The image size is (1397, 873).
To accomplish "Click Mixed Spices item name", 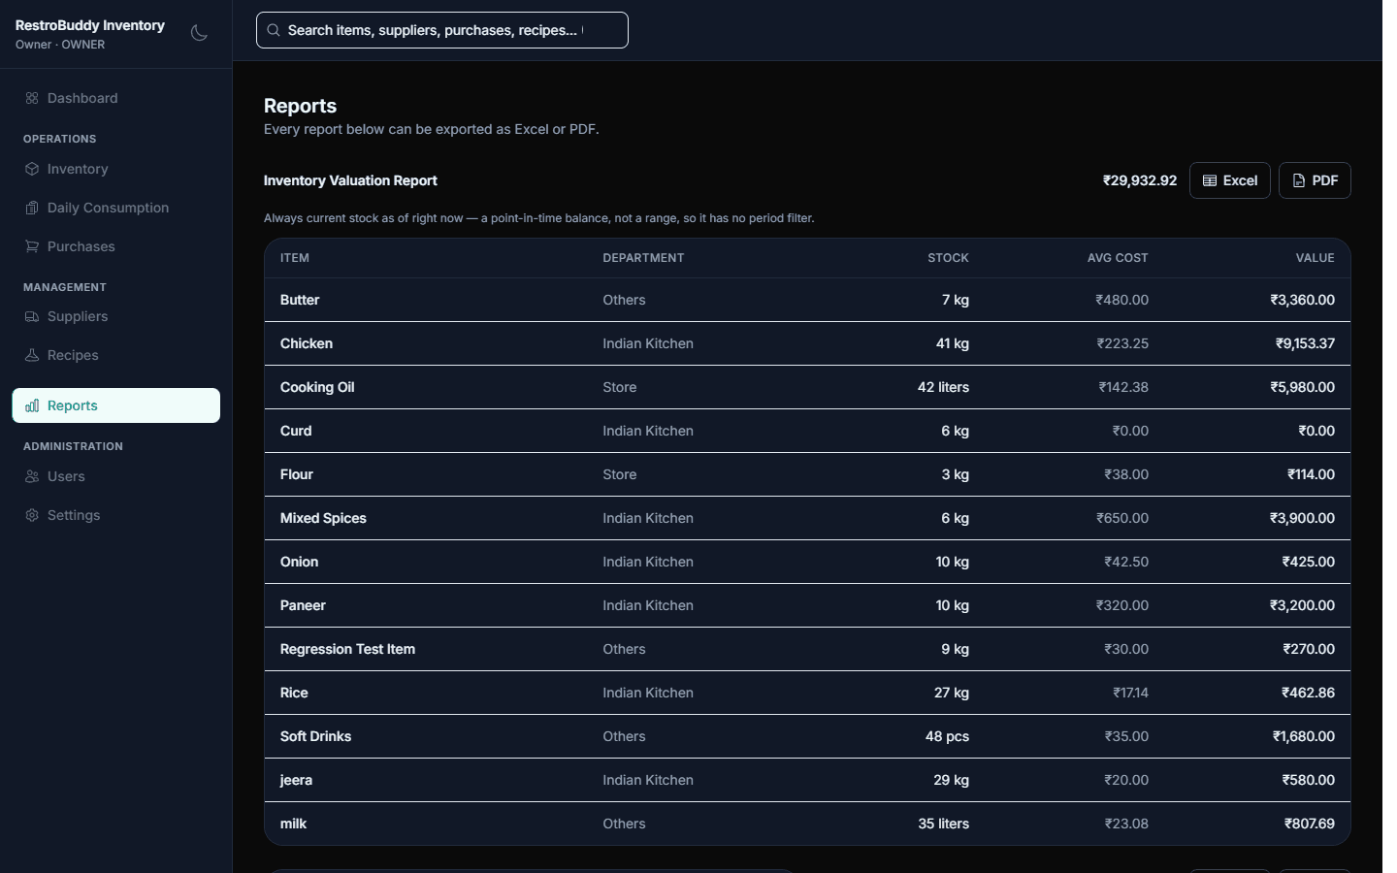I will tap(323, 518).
